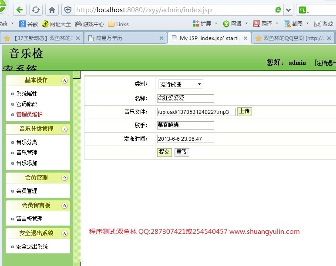Close the 双鱼林的QQ空间 tab
The image size is (336, 266).
click(329, 38)
